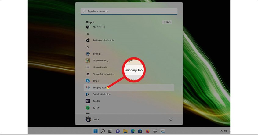This screenshot has height=135, width=258.
Task: Jump to the letter R header
Action: (x=88, y=34)
